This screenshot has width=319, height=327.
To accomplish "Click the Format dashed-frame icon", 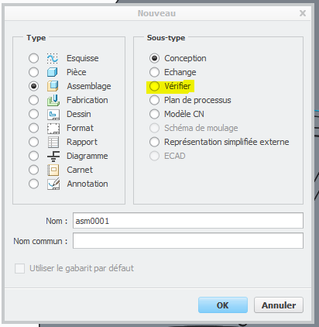I will click(53, 128).
